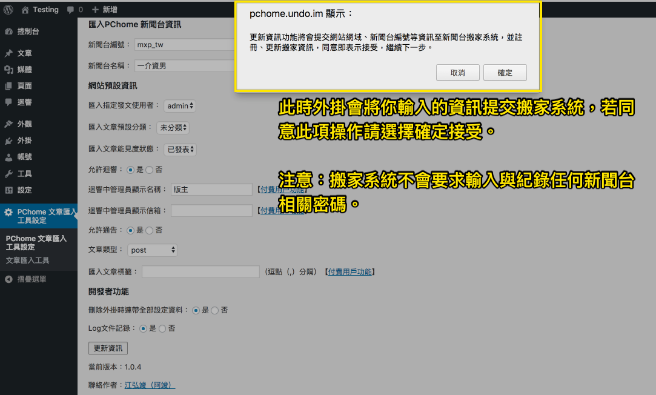
Task: Select 是 for Log文件記錄
Action: pos(143,329)
